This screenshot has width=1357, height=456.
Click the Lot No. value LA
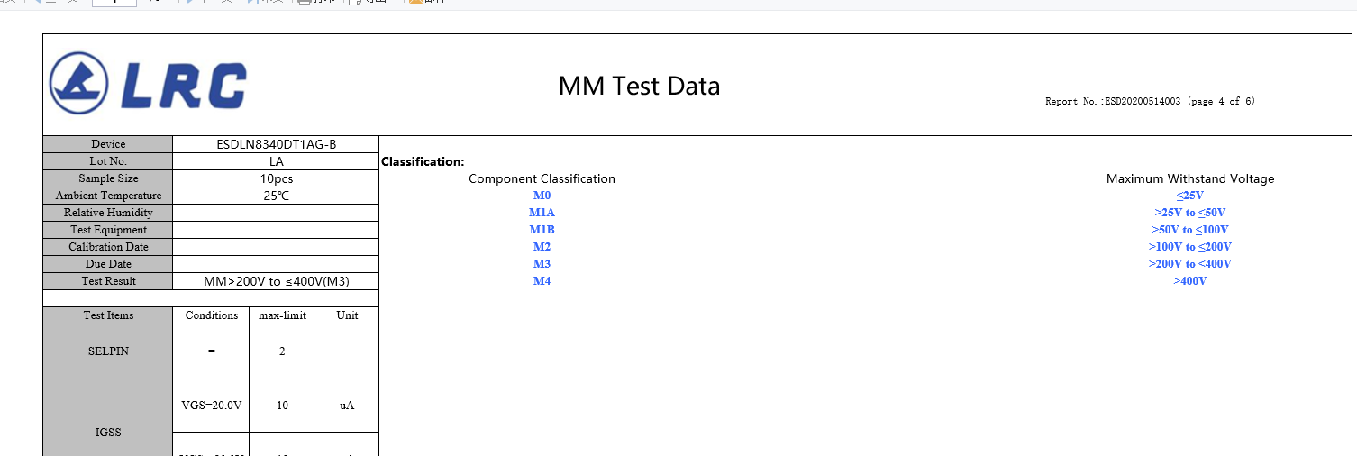point(276,161)
